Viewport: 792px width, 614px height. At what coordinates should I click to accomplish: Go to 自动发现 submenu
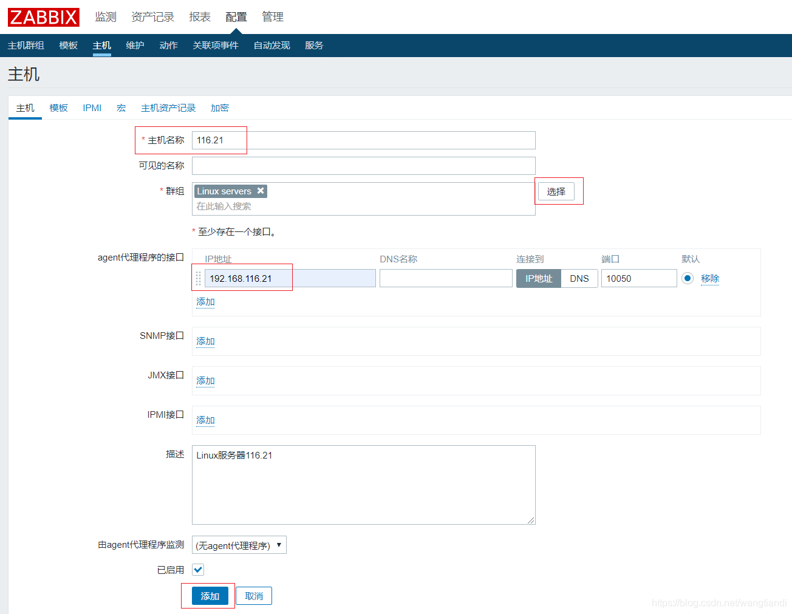[x=271, y=46]
